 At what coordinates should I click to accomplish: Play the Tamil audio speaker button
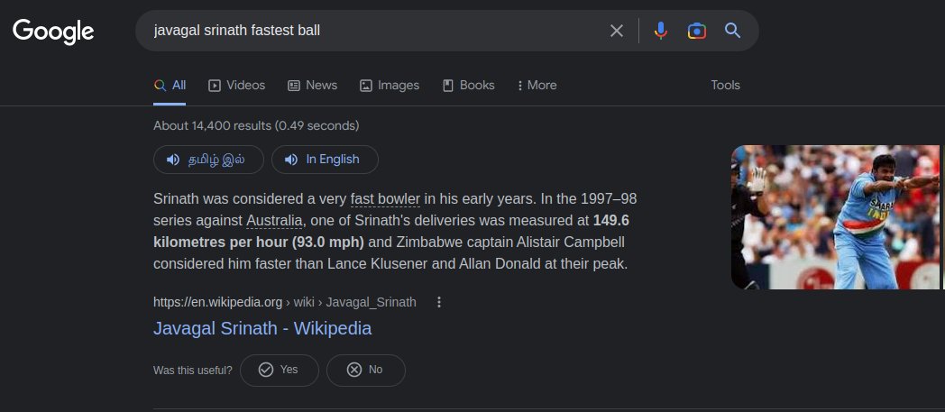tap(208, 160)
